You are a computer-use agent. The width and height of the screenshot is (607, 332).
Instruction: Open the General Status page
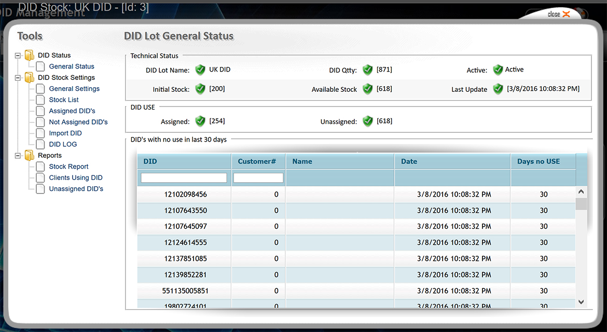point(72,66)
